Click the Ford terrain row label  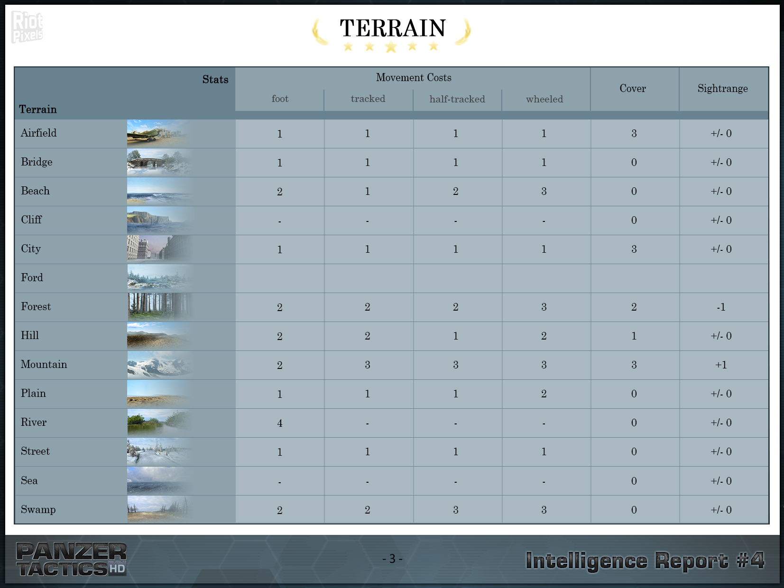coord(32,278)
